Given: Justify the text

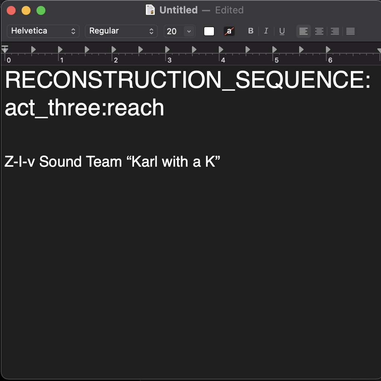Looking at the screenshot, I should 350,31.
